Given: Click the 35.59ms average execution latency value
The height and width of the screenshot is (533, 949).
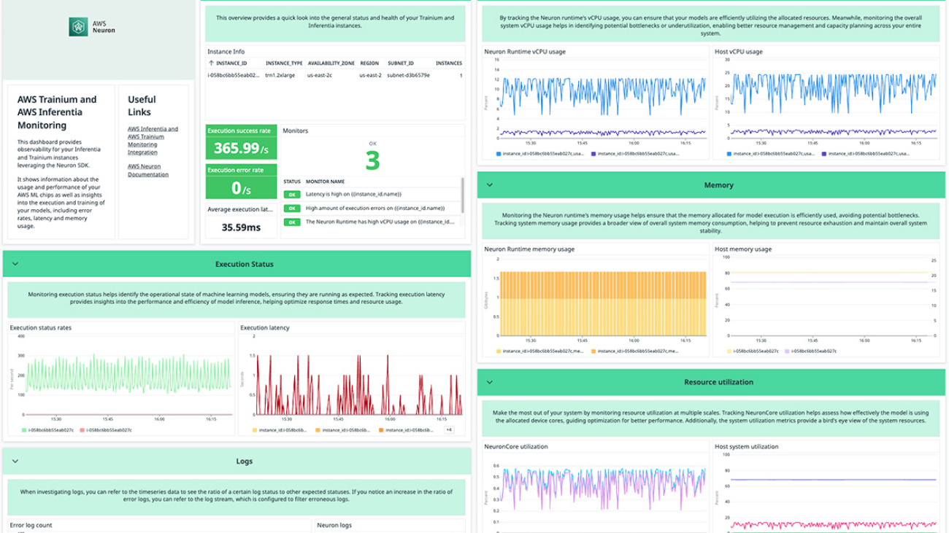Looking at the screenshot, I should 242,227.
